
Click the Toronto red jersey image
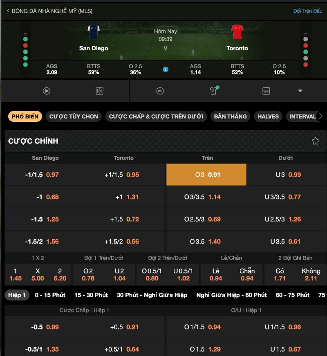point(237,32)
